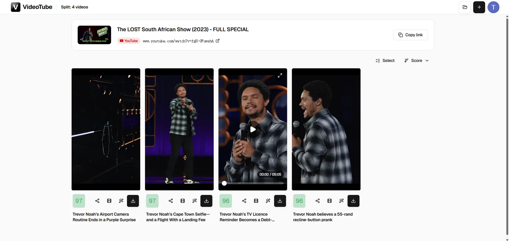This screenshot has height=241, width=509.
Task: Click title 'Trevor Noah's Airport Camera Routine Ends in a Purple Surprise'
Action: 104,217
